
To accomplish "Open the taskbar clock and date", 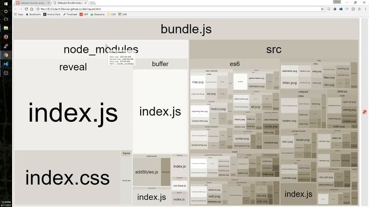I will (6, 203).
